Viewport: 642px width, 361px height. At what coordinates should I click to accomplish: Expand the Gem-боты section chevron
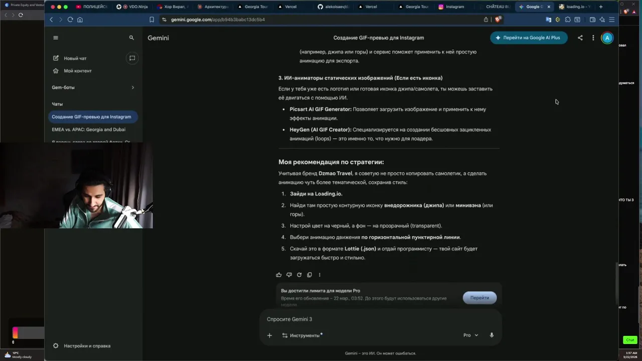[133, 87]
